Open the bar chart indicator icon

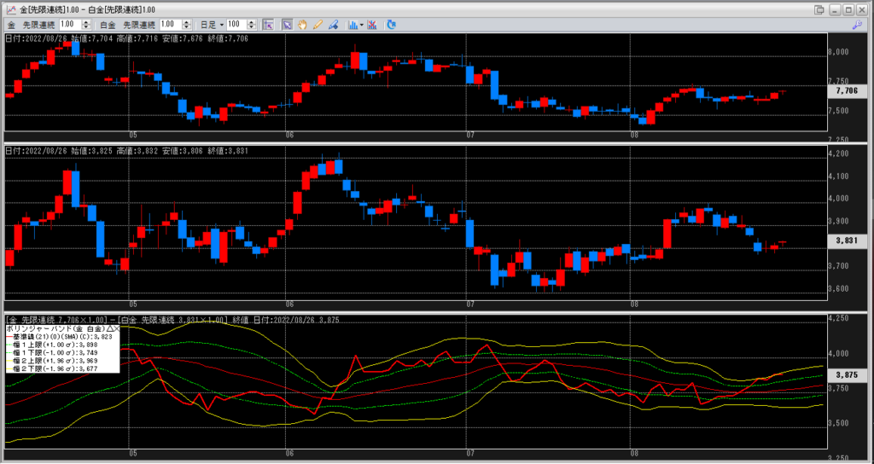pos(353,25)
